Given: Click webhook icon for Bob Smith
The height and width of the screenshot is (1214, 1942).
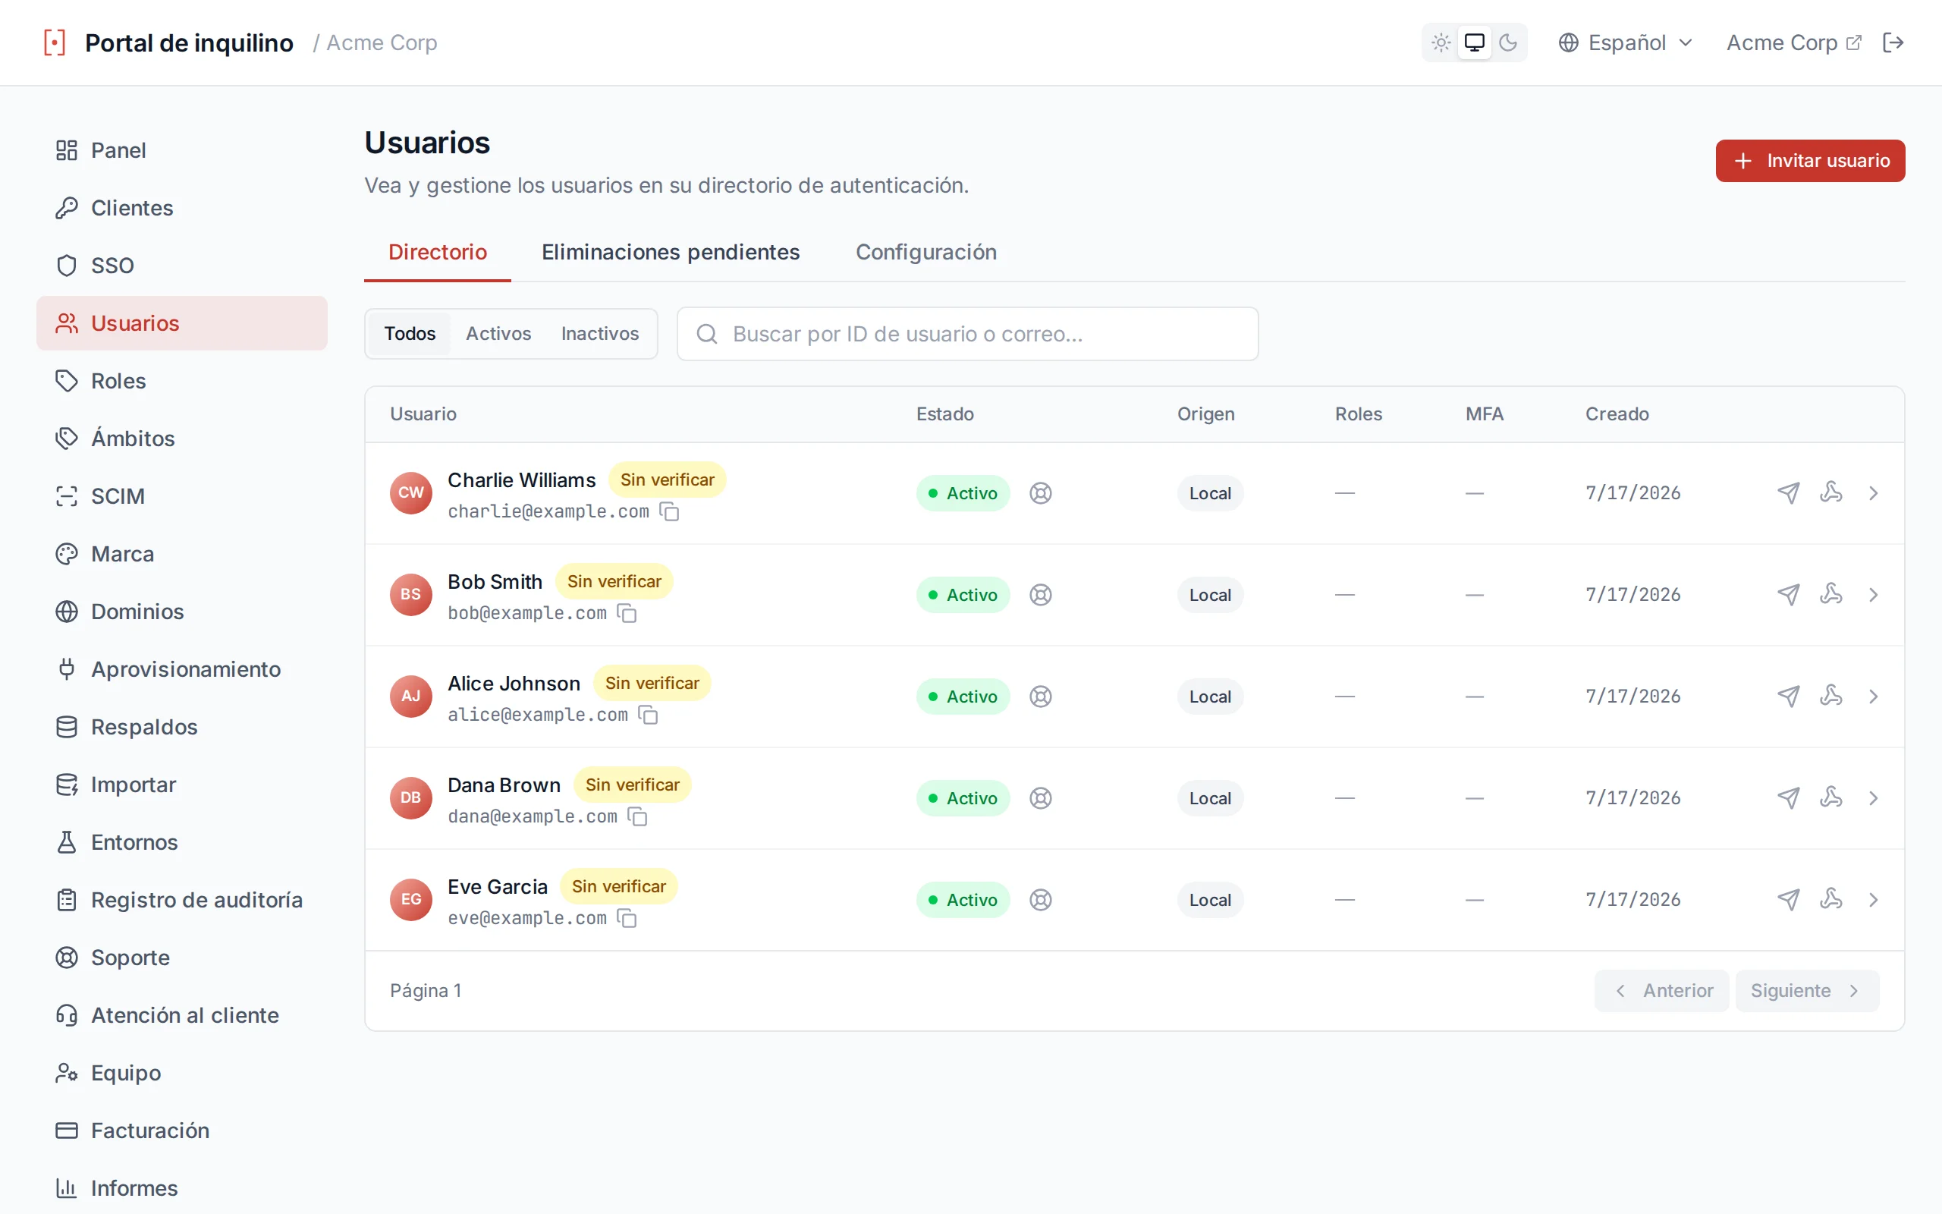Looking at the screenshot, I should (x=1830, y=594).
